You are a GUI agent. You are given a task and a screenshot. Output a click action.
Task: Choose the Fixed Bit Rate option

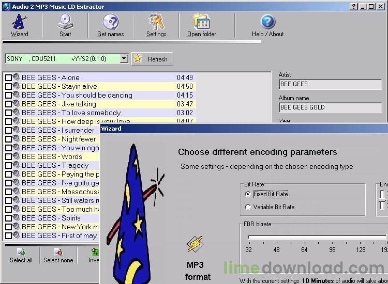point(248,194)
